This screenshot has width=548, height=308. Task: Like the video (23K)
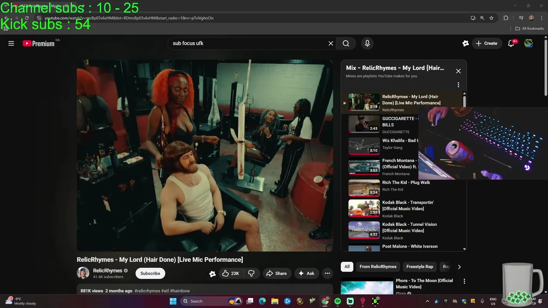230,273
